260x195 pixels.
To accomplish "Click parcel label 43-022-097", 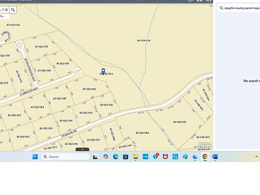I will [x=93, y=140].
